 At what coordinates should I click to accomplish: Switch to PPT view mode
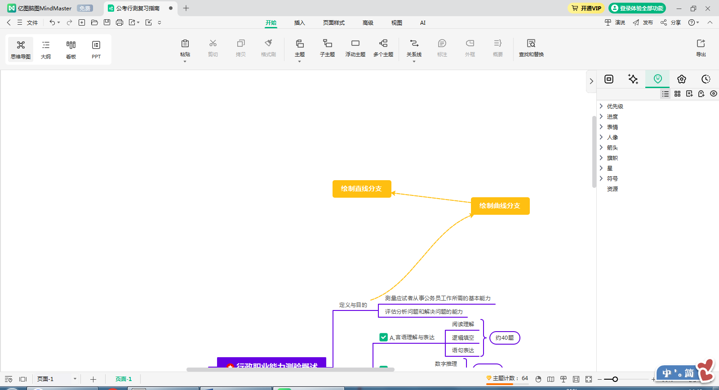click(x=96, y=49)
